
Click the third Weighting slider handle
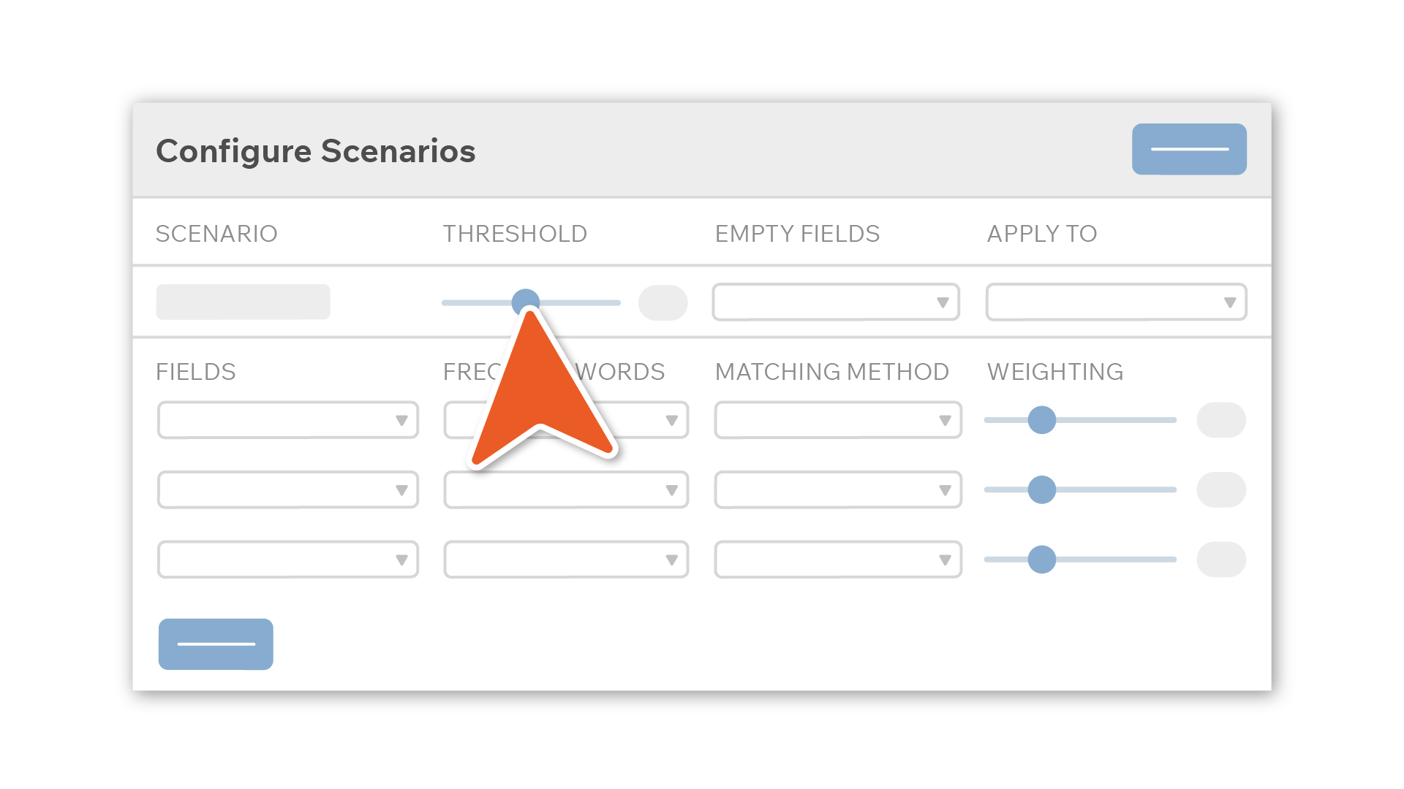pyautogui.click(x=1041, y=560)
